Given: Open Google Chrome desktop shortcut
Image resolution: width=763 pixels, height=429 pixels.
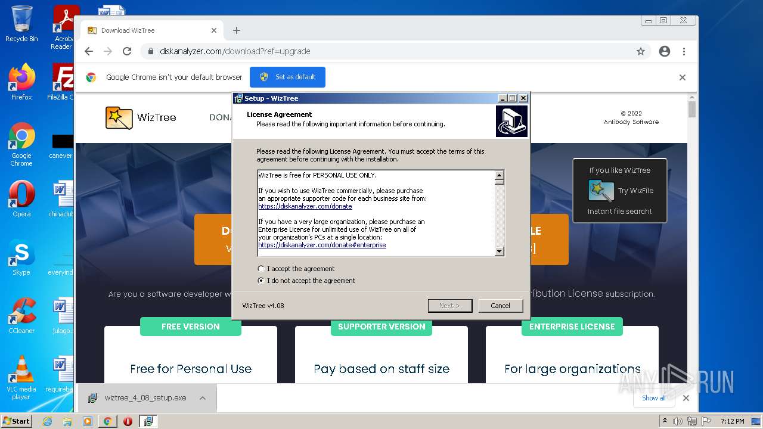Looking at the screenshot, I should pyautogui.click(x=21, y=144).
